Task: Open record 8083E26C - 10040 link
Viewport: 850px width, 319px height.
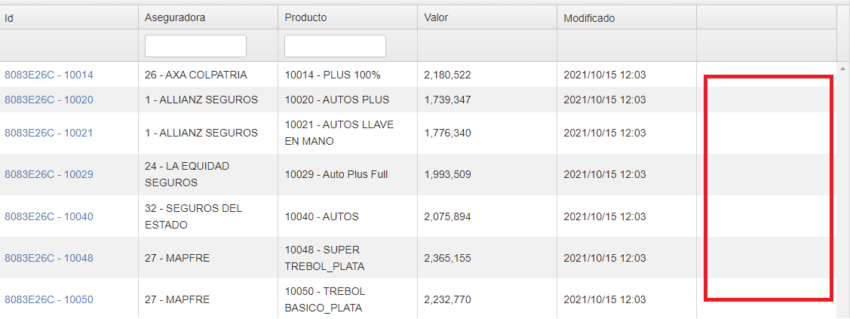Action: pos(49,216)
